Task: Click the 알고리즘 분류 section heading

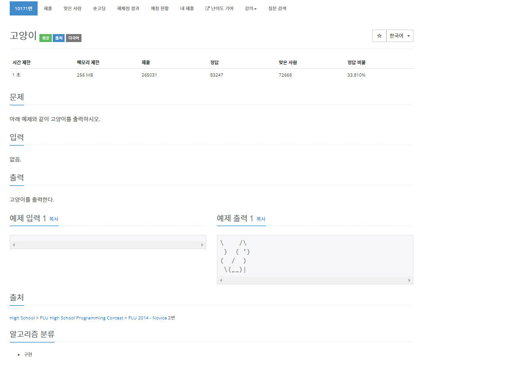Action: coord(32,334)
